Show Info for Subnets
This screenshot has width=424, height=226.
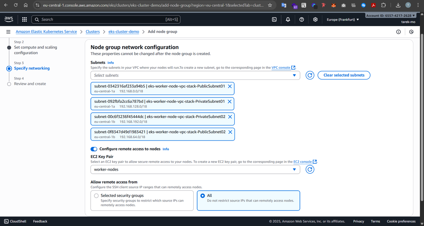point(111,63)
